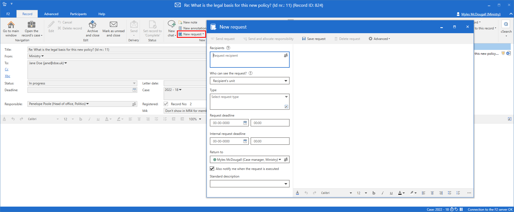The width and height of the screenshot is (514, 212).
Task: Click the Go to main window home icon
Action: coord(11,25)
